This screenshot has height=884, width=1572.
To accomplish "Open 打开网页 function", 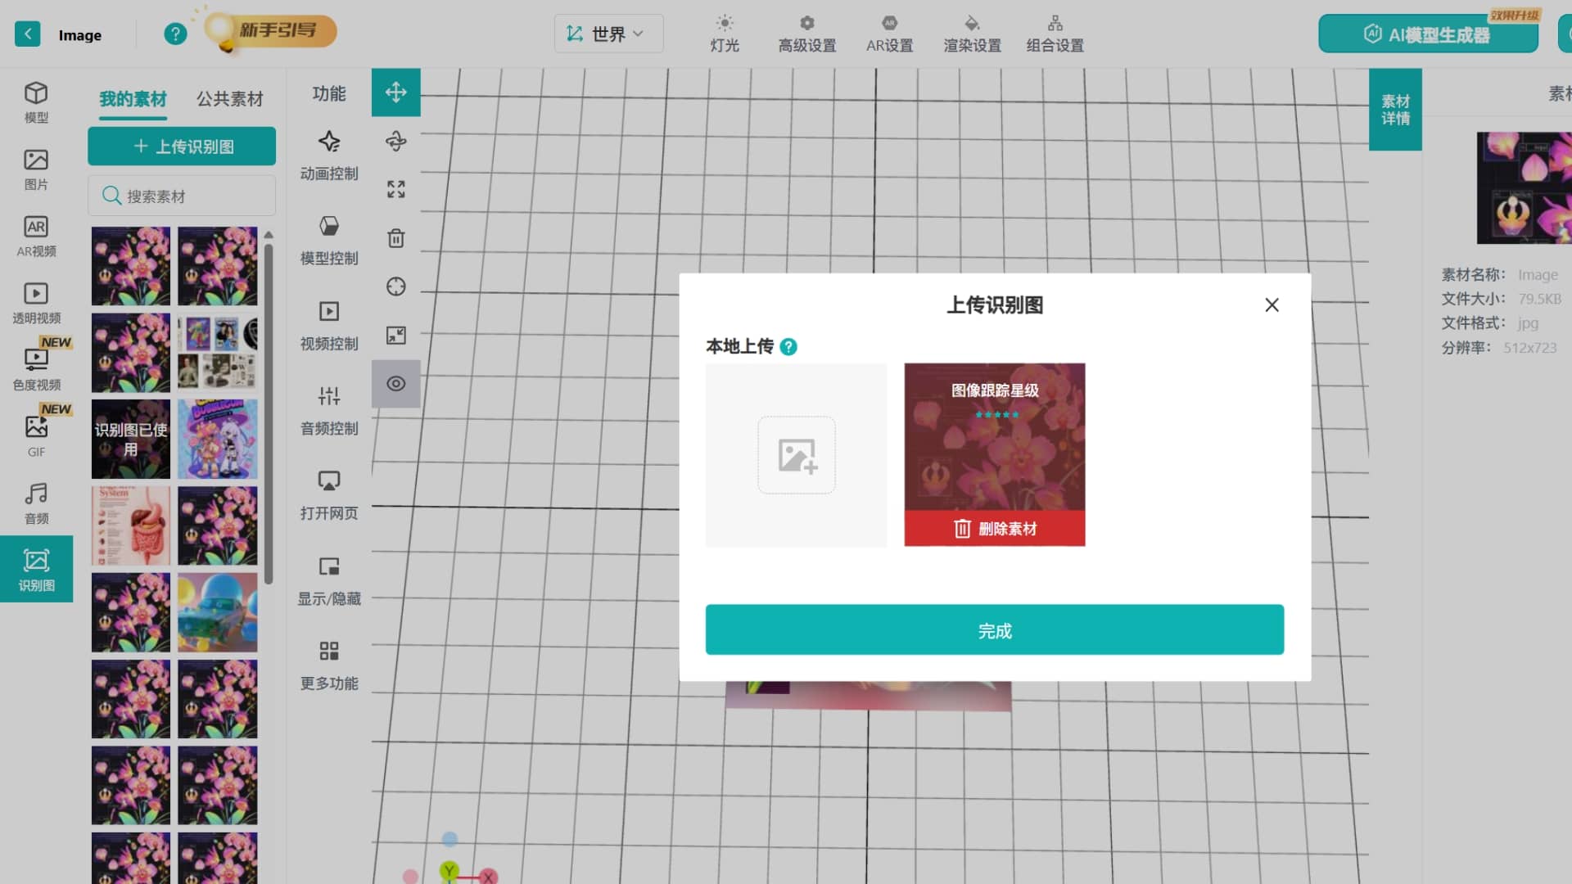I will 329,496.
